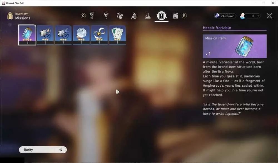Open the flask consumables tab
This screenshot has width=278, height=163.
[148, 16]
